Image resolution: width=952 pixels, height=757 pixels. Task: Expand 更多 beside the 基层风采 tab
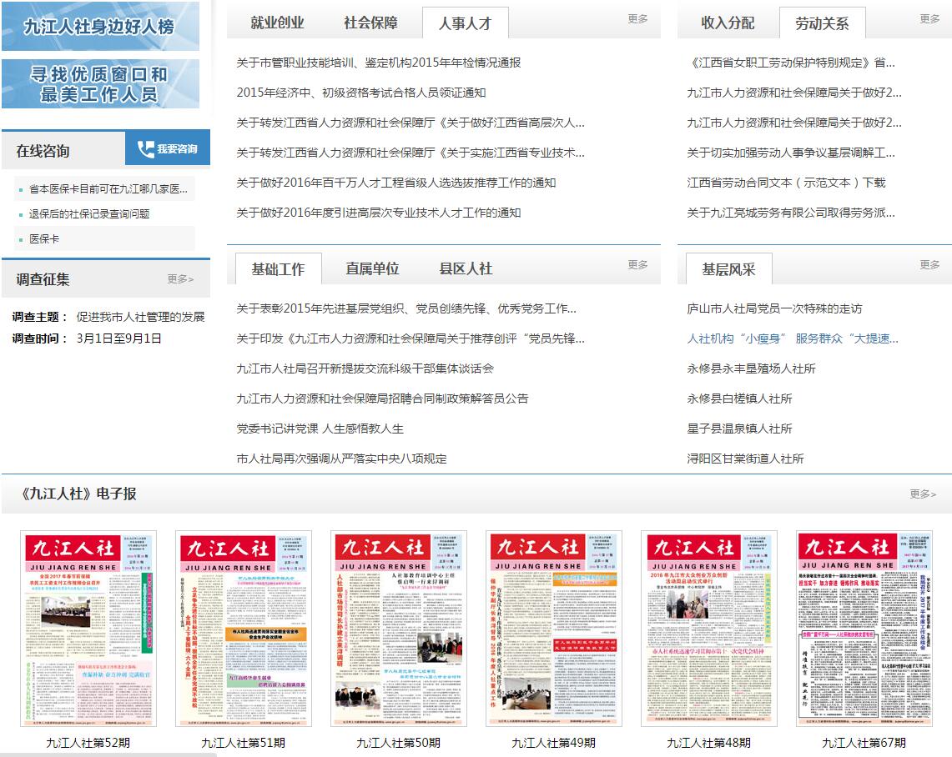click(x=929, y=265)
